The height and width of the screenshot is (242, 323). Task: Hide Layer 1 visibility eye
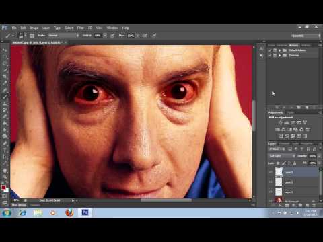(271, 192)
